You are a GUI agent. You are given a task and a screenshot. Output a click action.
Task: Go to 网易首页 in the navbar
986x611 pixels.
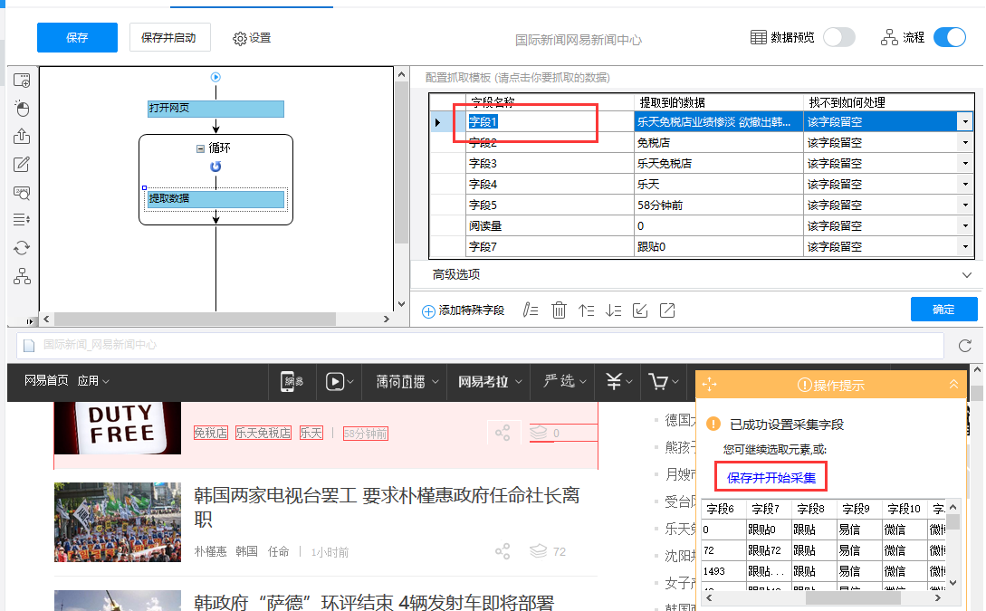click(46, 381)
